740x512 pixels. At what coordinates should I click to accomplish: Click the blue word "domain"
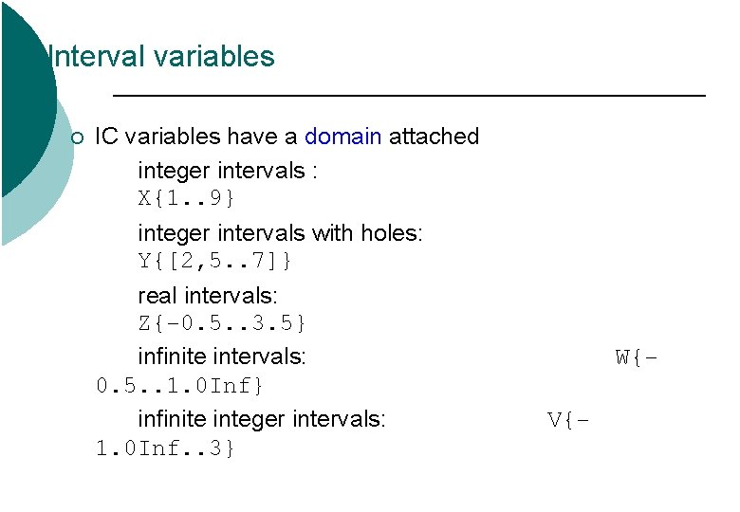pyautogui.click(x=343, y=137)
